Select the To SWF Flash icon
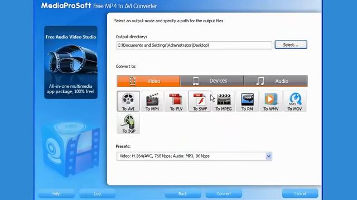357x200 pixels. [200, 101]
